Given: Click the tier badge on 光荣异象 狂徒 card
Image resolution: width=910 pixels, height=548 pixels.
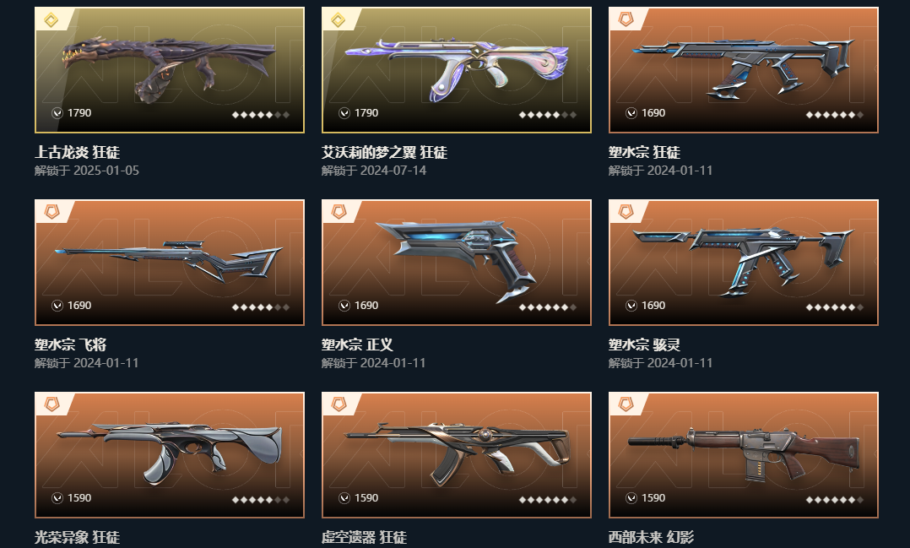Looking at the screenshot, I should pos(51,404).
